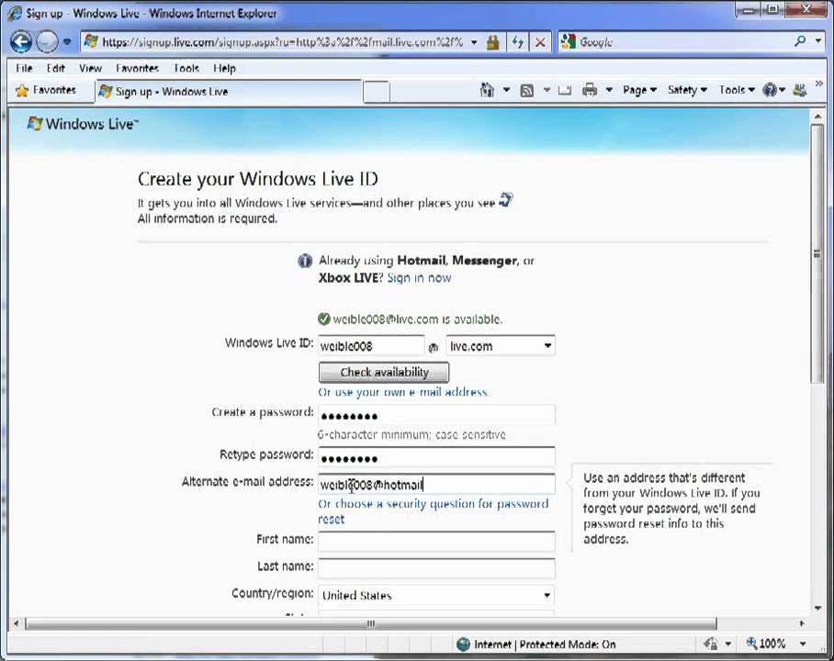Click the Home page icon in command bar

[x=487, y=90]
